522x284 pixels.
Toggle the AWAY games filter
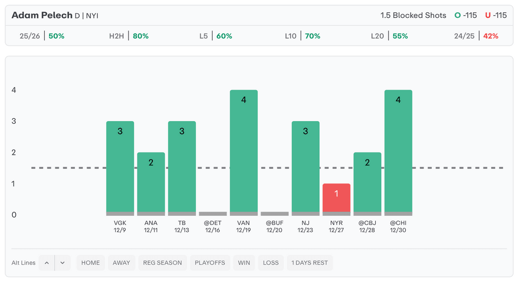[x=121, y=263]
